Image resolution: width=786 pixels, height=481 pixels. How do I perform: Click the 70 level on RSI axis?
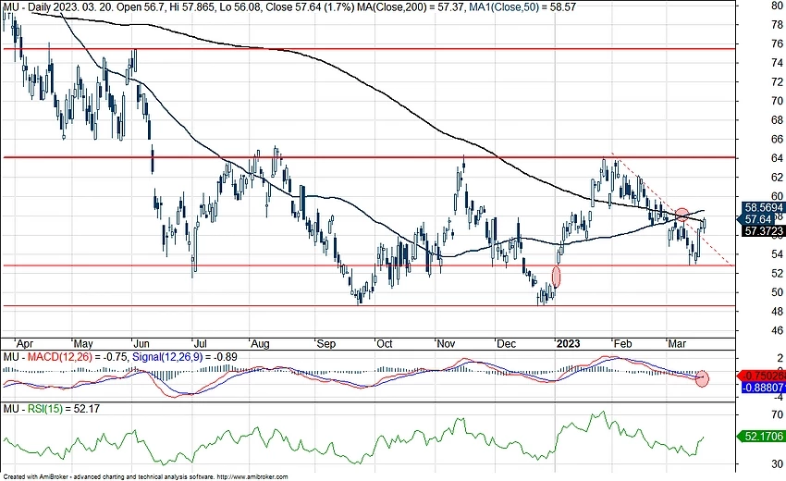[778, 414]
